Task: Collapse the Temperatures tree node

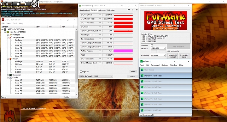Action: 8,37
